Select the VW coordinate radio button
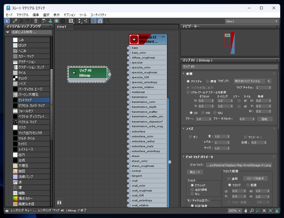This screenshot has height=218, width=284. (203, 113)
